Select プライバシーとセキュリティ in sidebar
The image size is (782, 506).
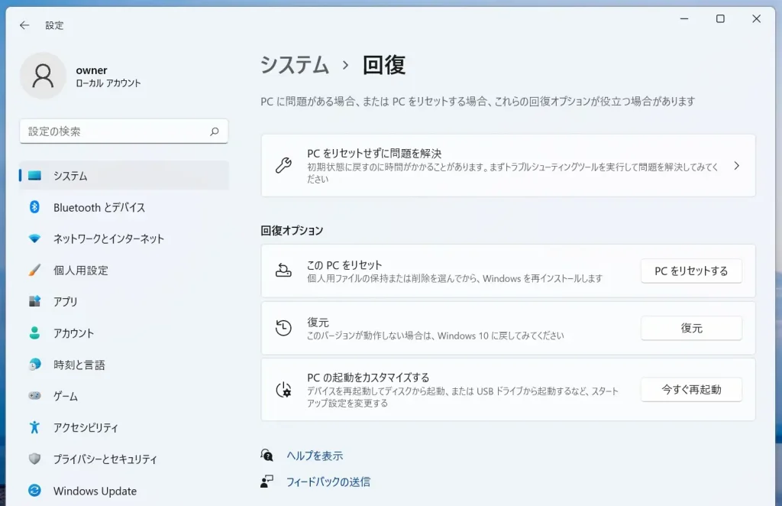(x=105, y=459)
